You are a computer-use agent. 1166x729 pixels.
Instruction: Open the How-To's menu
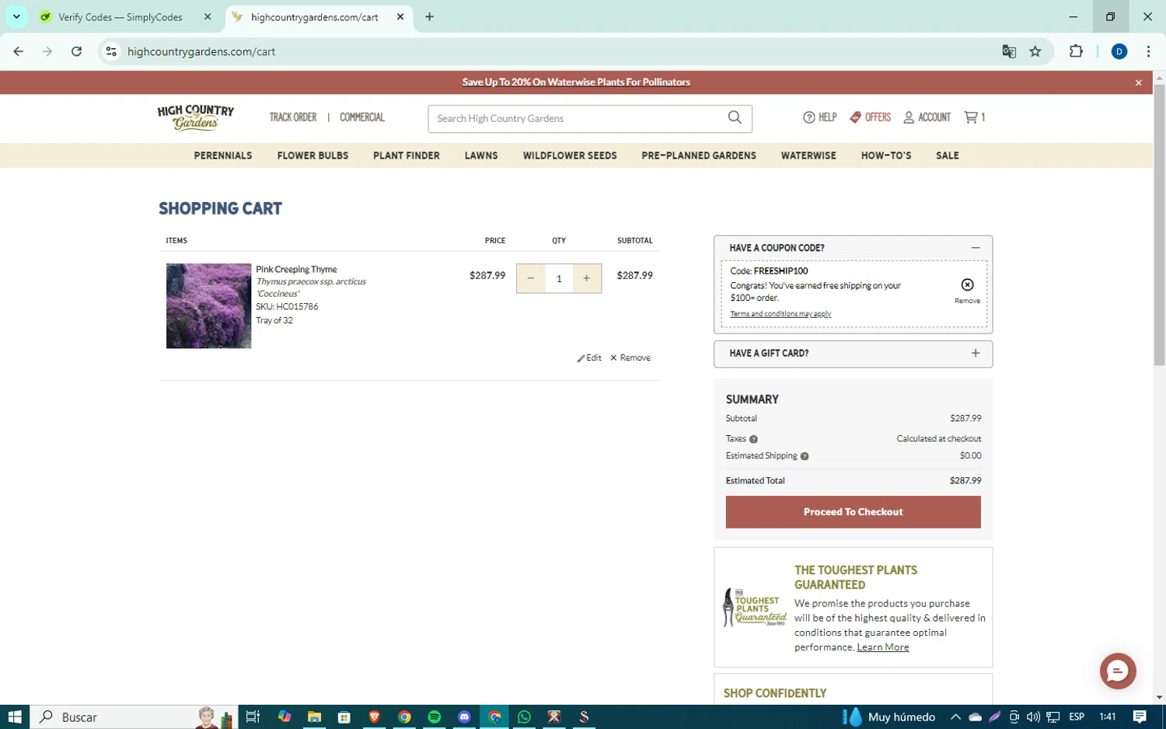pos(886,155)
